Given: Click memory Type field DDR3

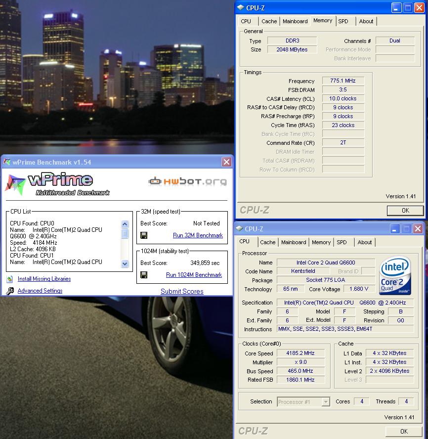Looking at the screenshot, I should [292, 41].
